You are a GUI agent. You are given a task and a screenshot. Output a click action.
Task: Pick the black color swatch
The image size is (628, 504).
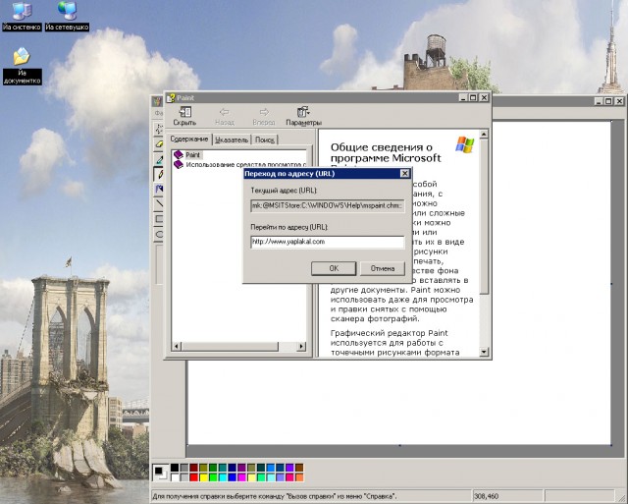[x=175, y=468]
